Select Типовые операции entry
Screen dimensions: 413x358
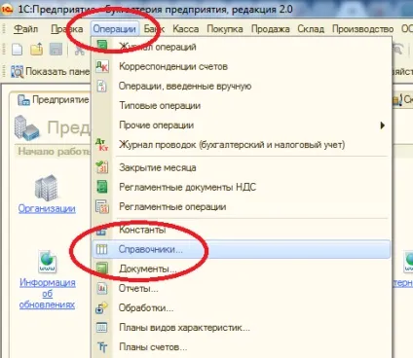(x=242, y=106)
